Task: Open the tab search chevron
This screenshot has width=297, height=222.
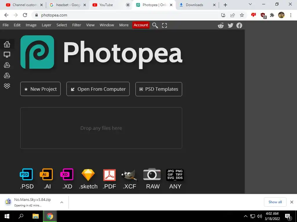Action: (250, 4)
